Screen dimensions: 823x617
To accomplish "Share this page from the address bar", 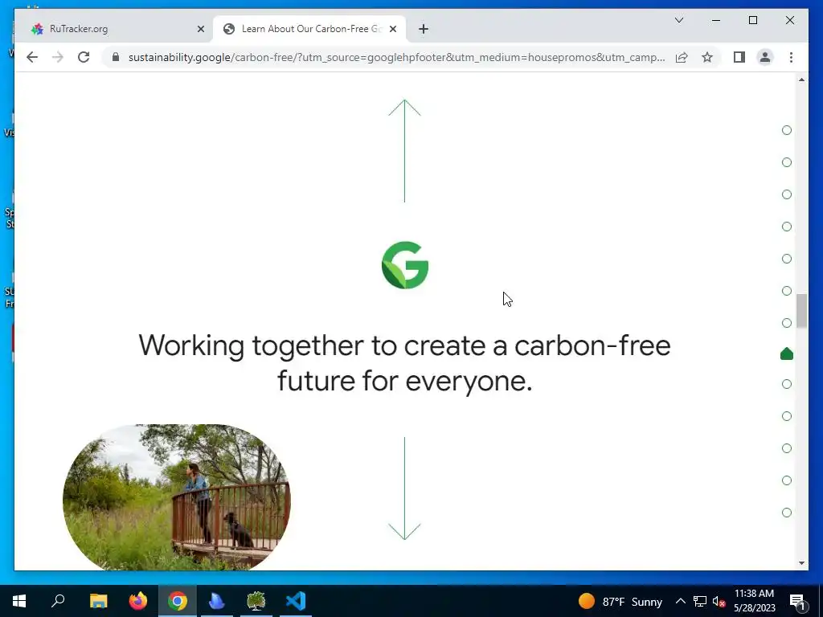I will tap(682, 57).
